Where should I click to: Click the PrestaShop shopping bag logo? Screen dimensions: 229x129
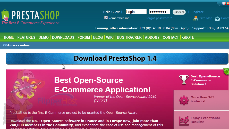(5, 15)
